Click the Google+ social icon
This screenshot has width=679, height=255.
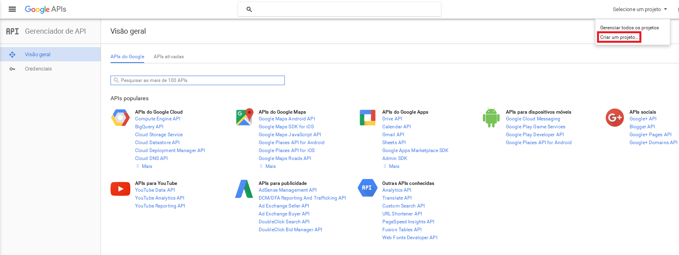[x=615, y=118]
